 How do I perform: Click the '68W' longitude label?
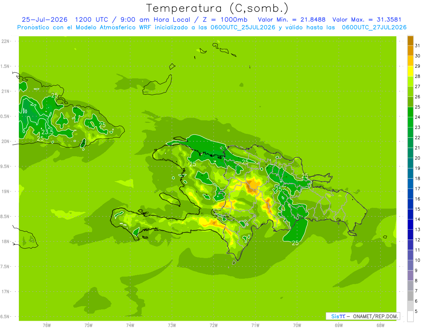tap(380, 326)
